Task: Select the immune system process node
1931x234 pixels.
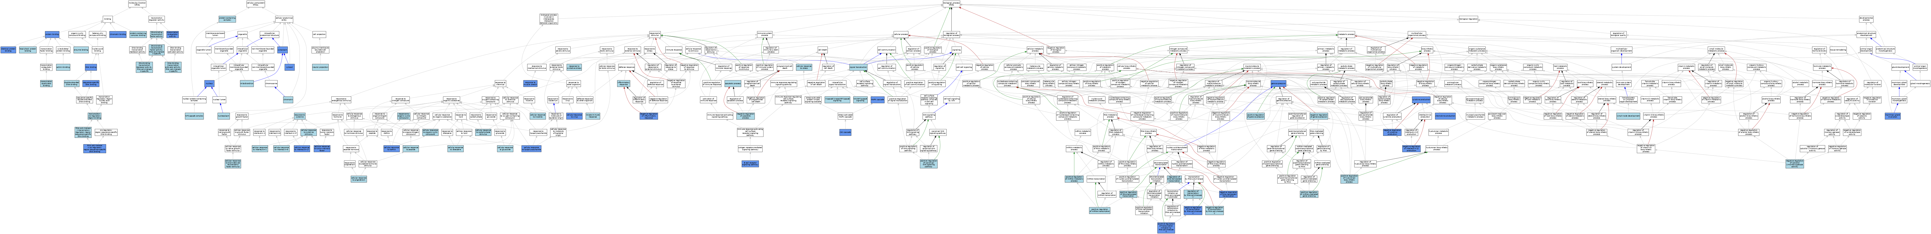Action: (765, 34)
